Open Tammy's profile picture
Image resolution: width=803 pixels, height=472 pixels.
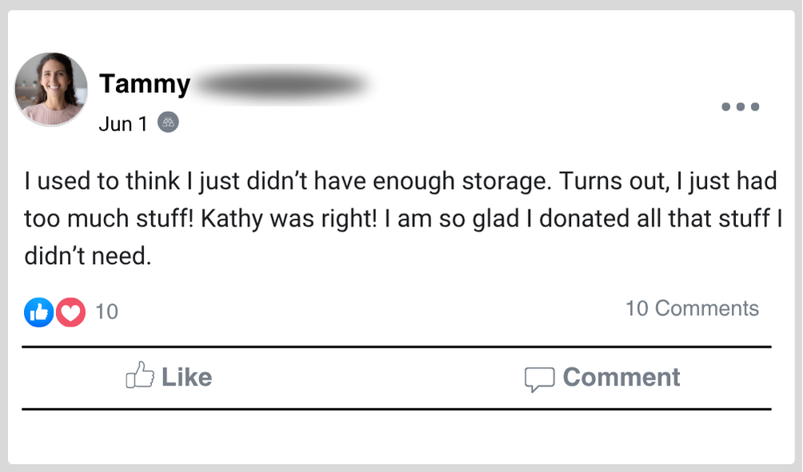pyautogui.click(x=51, y=89)
